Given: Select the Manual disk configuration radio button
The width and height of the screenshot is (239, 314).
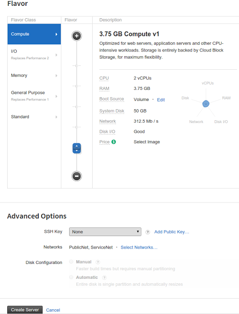Looking at the screenshot, I should tap(71, 262).
